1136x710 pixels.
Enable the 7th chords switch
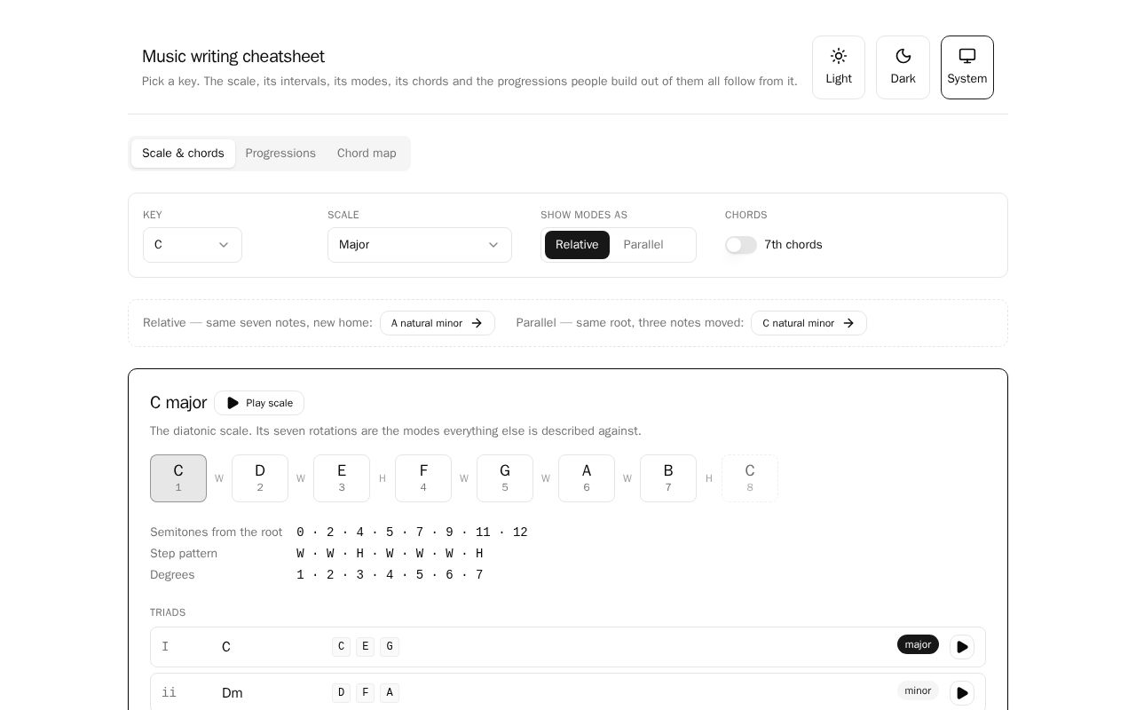[741, 245]
